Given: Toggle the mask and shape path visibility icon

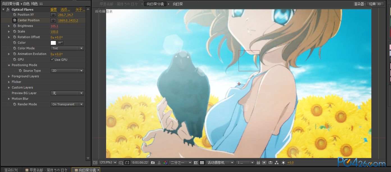Looking at the screenshot, I should [127, 162].
